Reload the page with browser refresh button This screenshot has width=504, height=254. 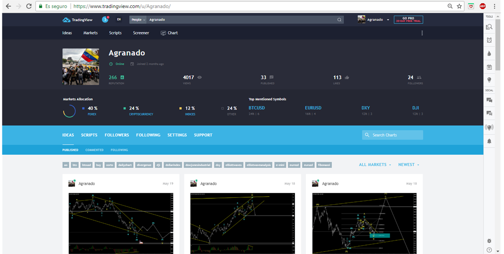(x=29, y=6)
